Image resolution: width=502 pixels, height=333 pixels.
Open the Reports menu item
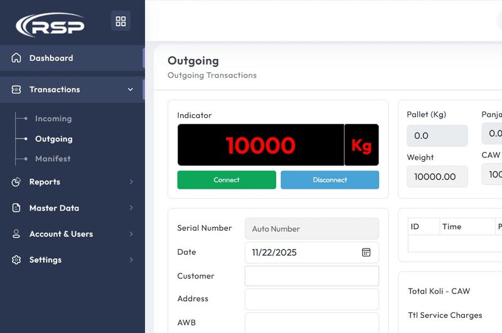point(72,182)
